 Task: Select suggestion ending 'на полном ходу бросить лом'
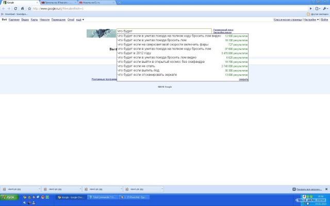point(183,49)
